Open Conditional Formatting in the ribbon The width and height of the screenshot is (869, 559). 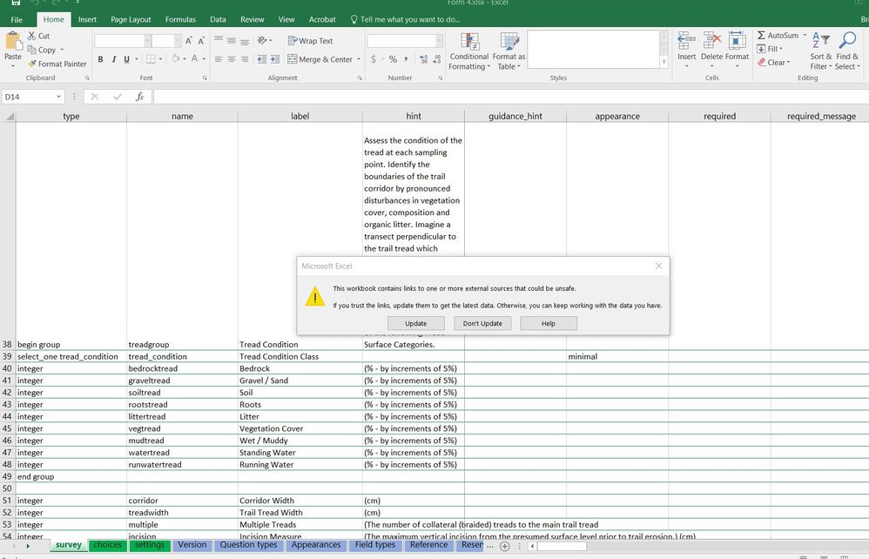468,44
